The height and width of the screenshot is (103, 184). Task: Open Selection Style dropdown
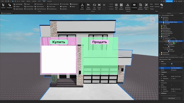pyautogui.click(x=146, y=7)
